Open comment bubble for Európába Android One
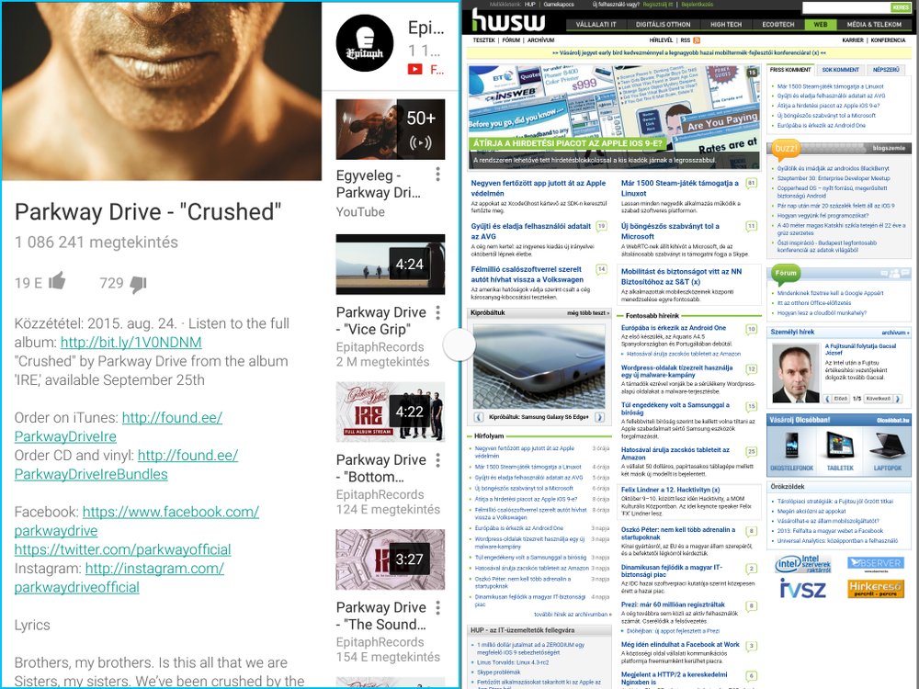This screenshot has height=689, width=919. 751,329
